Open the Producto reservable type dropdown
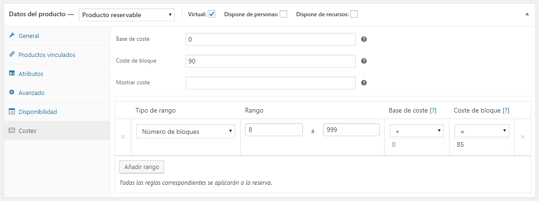Image resolution: width=539 pixels, height=201 pixels. click(127, 15)
